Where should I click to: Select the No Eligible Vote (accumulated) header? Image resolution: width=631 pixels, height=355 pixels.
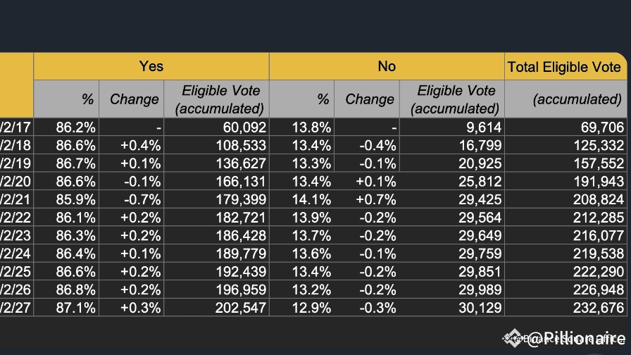452,99
